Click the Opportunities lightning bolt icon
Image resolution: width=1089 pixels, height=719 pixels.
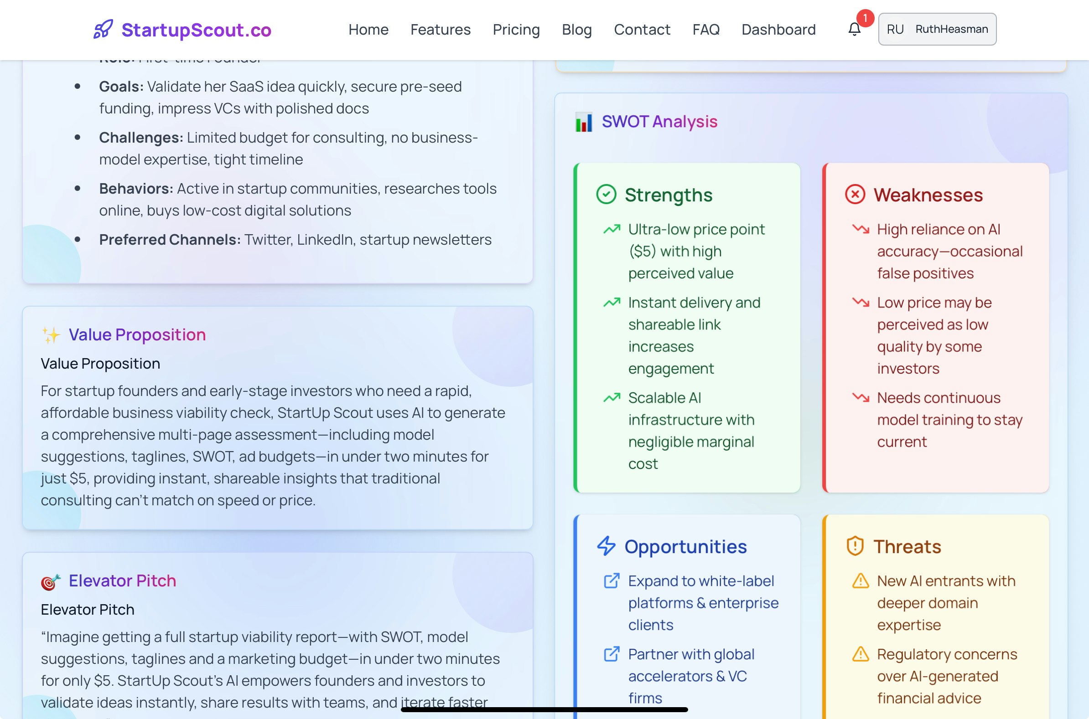(x=606, y=546)
